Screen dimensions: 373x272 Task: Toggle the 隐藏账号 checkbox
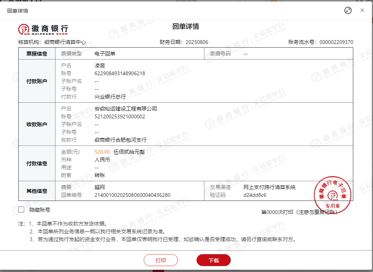tap(22, 209)
